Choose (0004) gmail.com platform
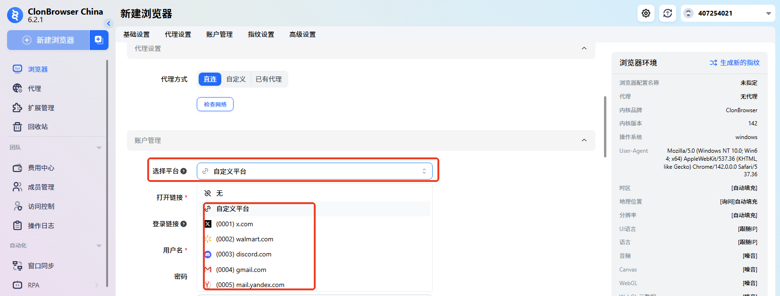 pos(315,270)
